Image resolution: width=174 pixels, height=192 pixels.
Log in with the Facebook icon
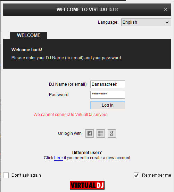point(90,133)
